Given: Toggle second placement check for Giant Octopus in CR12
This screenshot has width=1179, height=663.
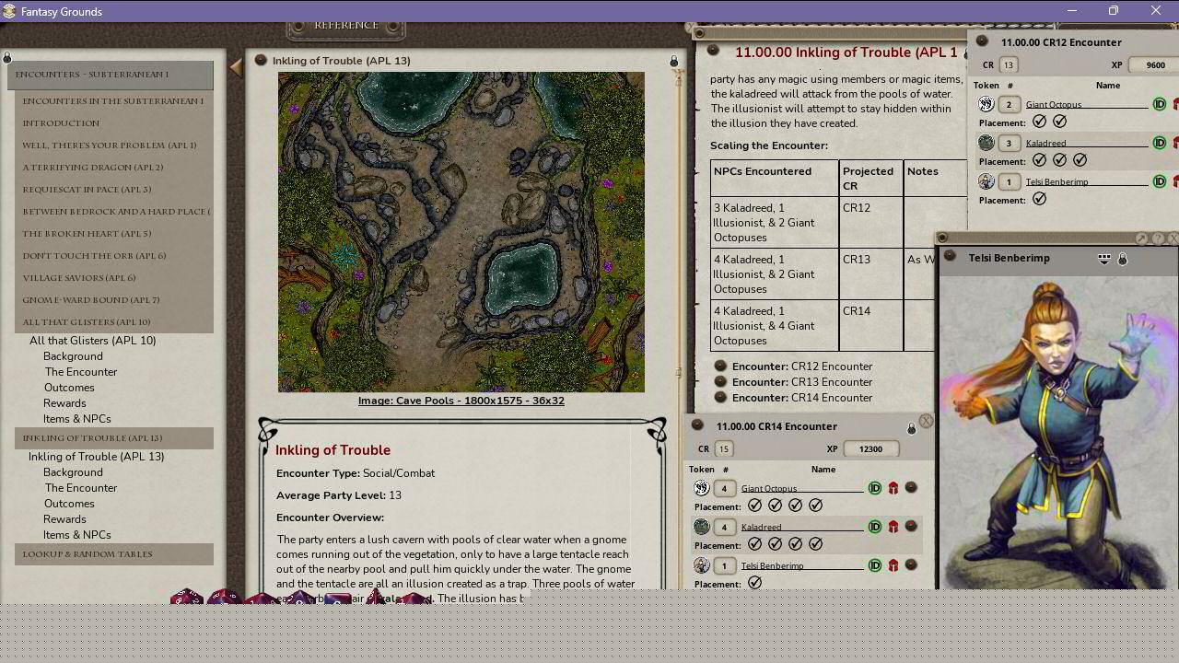Looking at the screenshot, I should [1060, 122].
